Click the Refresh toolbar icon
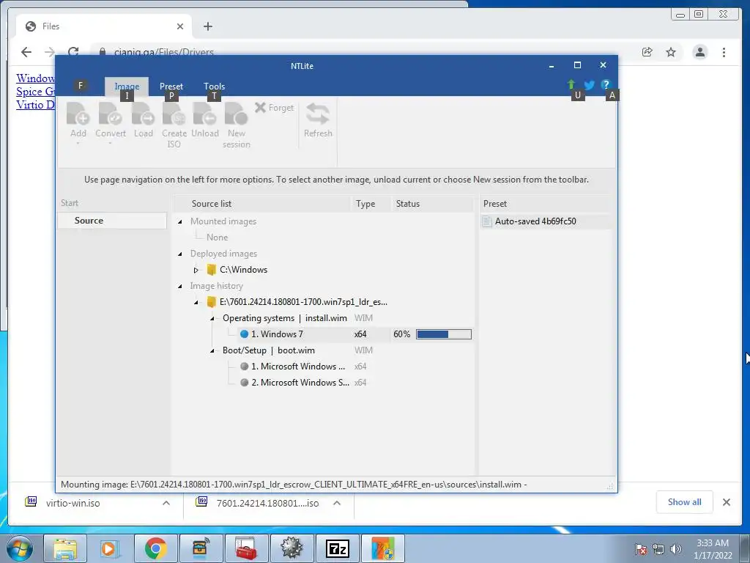This screenshot has width=750, height=563. pyautogui.click(x=318, y=115)
